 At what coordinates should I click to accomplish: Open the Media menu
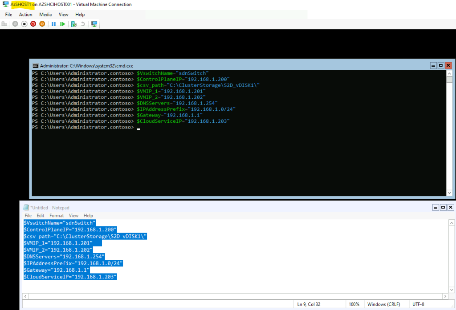coord(45,15)
